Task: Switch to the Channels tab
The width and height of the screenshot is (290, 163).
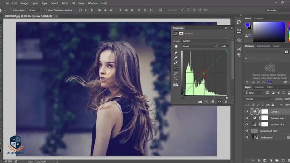Action: click(x=259, y=87)
